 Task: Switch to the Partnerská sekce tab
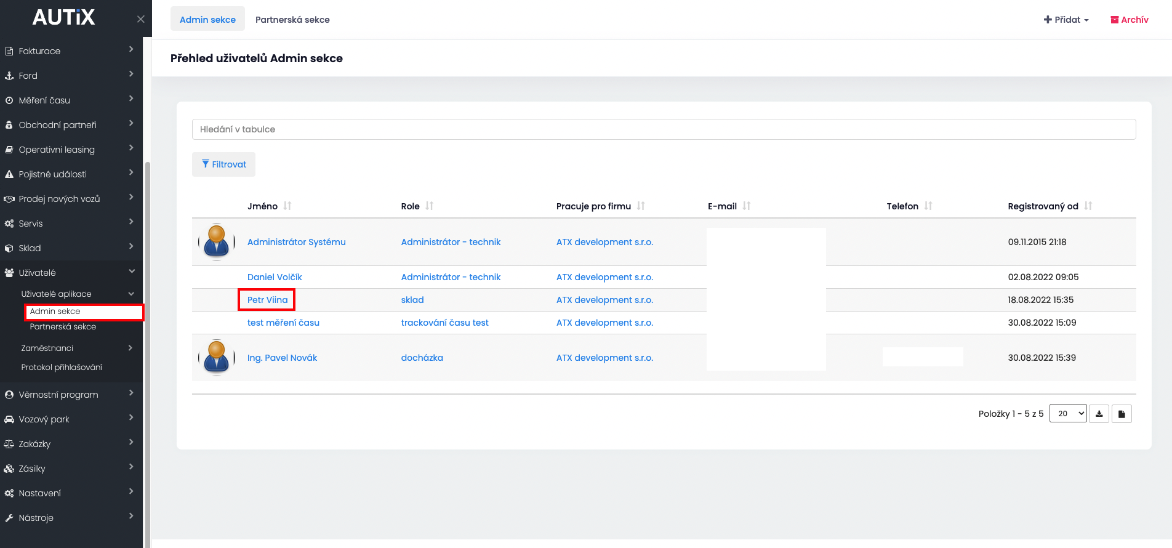292,20
